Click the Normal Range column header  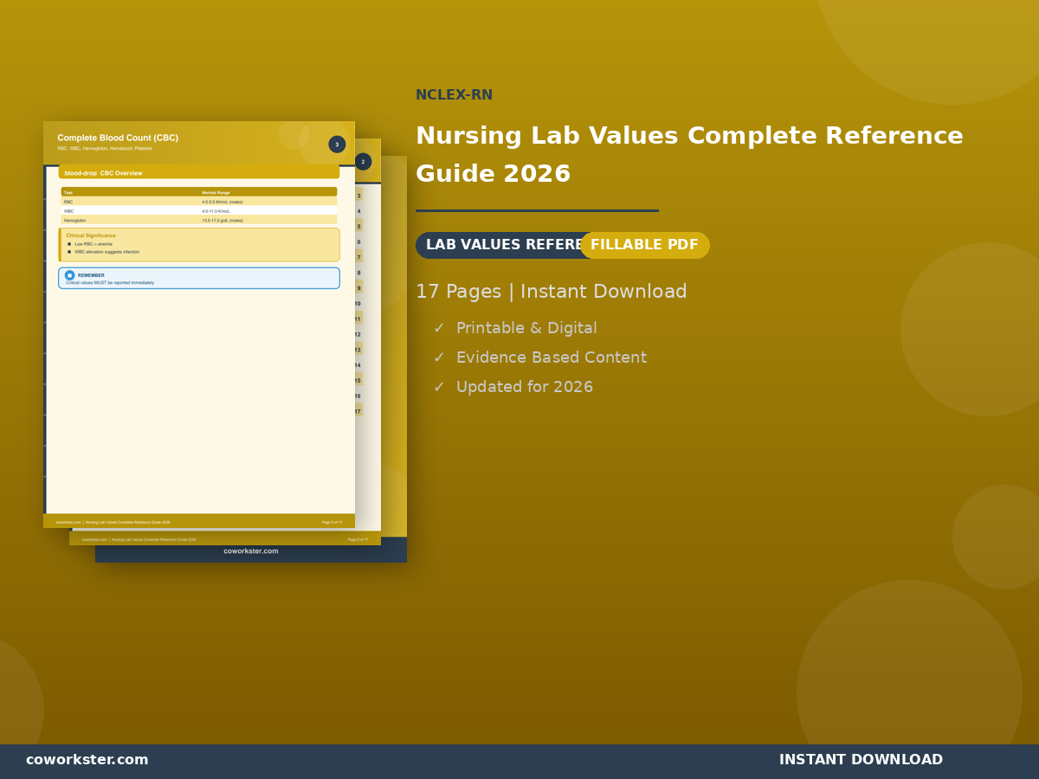click(x=216, y=192)
